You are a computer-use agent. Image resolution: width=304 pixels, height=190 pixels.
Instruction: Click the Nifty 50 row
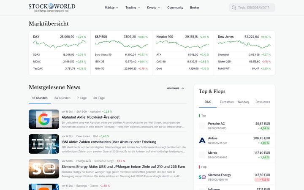(x=121, y=69)
